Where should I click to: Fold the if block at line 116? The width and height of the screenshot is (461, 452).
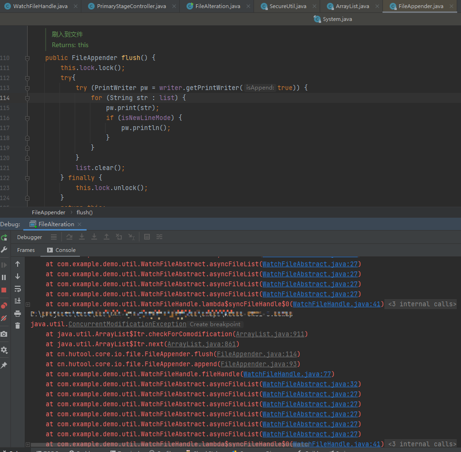(27, 118)
